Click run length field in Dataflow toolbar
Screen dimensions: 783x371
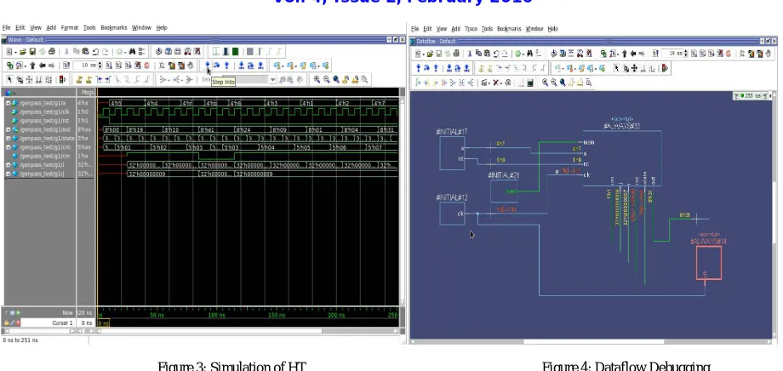[x=673, y=54]
